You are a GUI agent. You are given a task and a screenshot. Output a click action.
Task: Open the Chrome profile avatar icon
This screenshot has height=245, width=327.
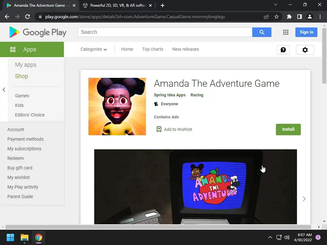pos(310,17)
